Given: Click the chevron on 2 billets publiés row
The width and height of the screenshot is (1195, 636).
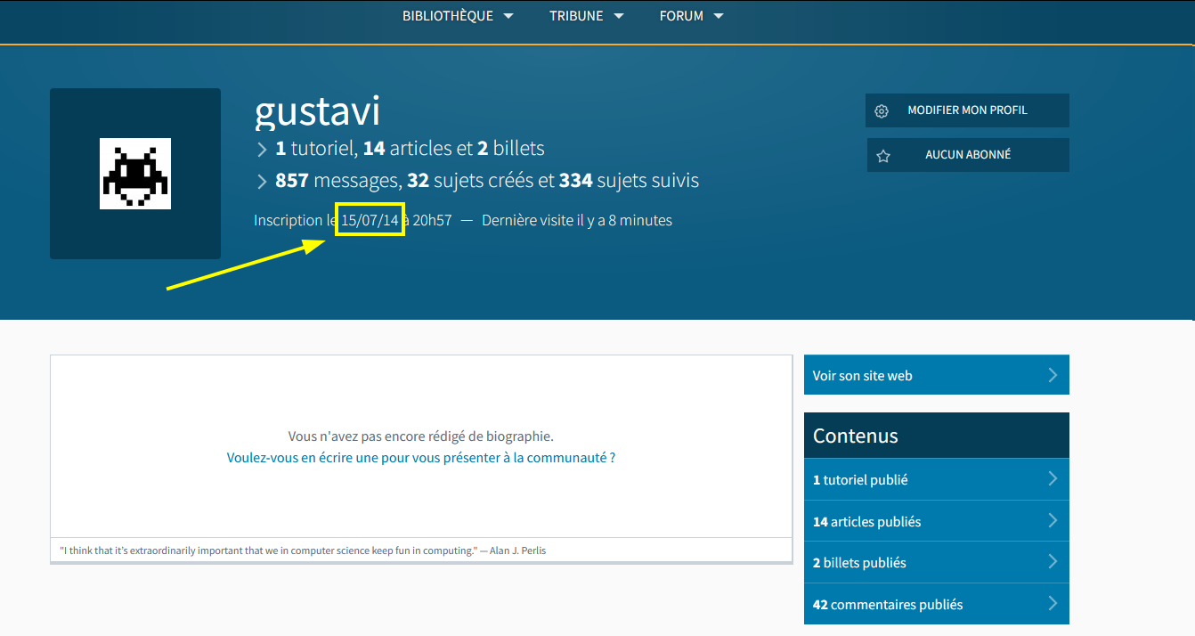Looking at the screenshot, I should [x=1053, y=562].
